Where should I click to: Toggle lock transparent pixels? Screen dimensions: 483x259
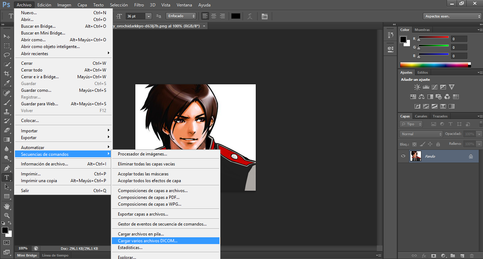pyautogui.click(x=414, y=144)
